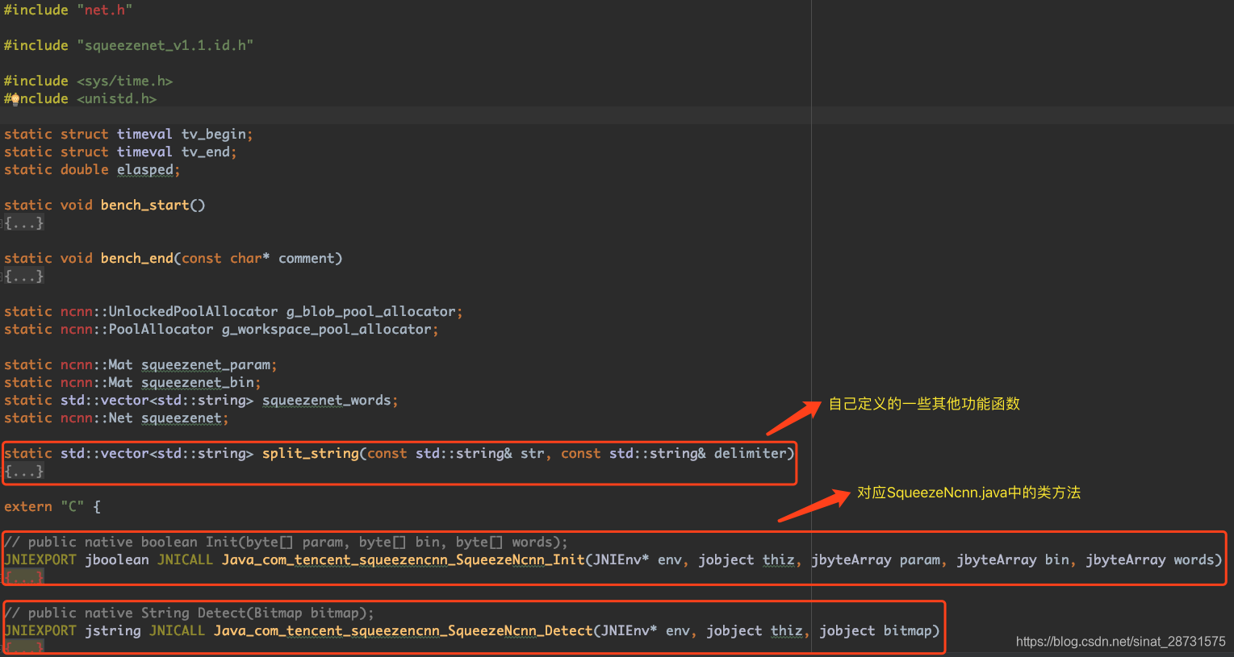Viewport: 1234px width, 657px height.
Task: Click the Java_com_tencent_squeezencnn_SqueezeNcnn_Detect function name
Action: point(404,630)
